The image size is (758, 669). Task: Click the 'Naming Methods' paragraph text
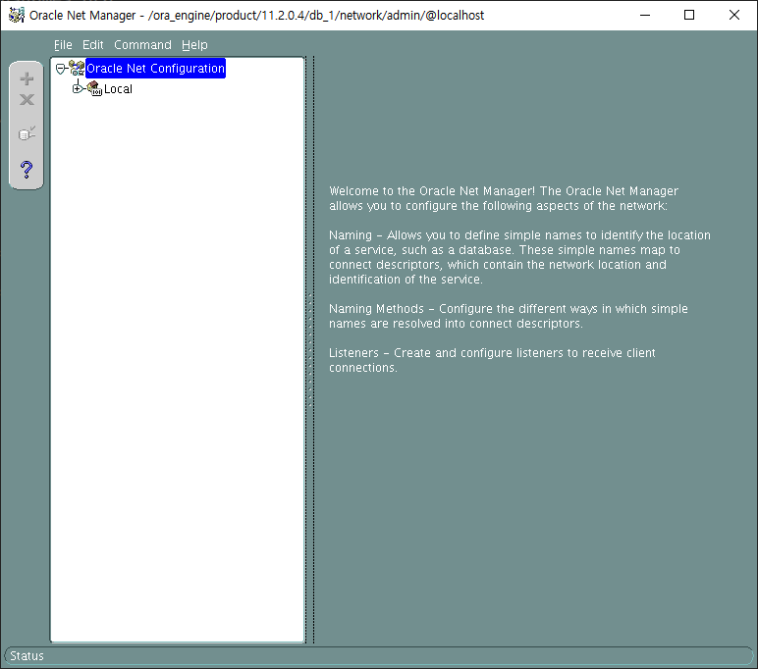point(508,316)
